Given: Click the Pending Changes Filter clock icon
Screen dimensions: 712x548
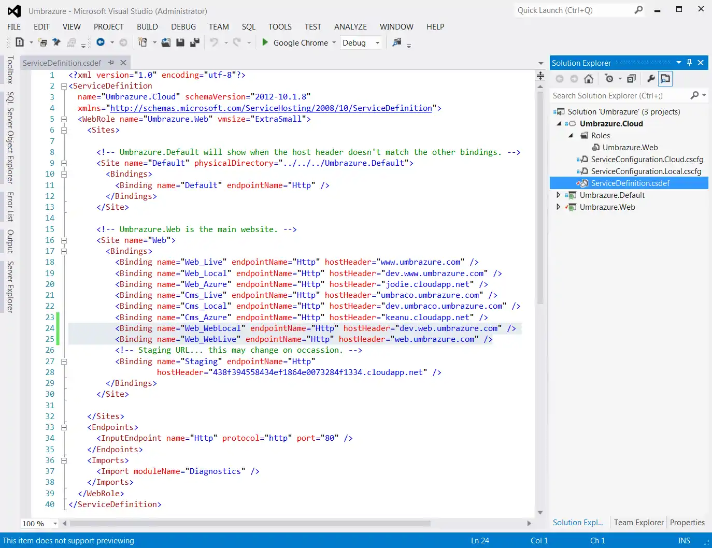Looking at the screenshot, I should (x=609, y=79).
